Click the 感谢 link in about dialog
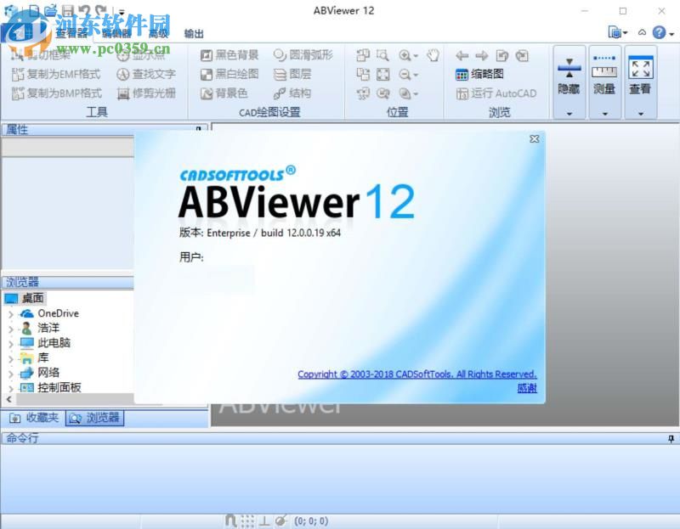This screenshot has height=529, width=680. point(527,388)
